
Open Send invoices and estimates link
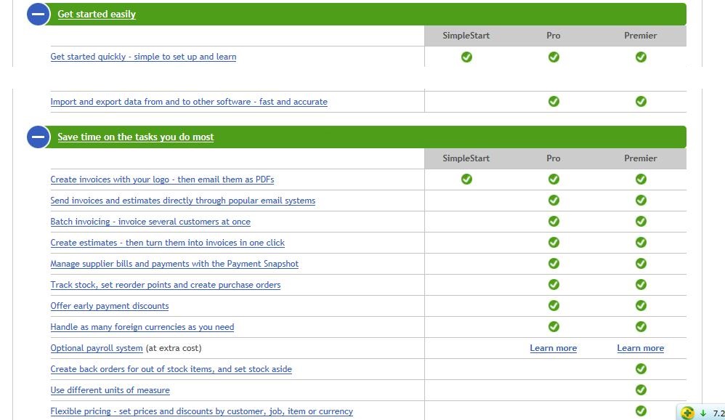[182, 201]
